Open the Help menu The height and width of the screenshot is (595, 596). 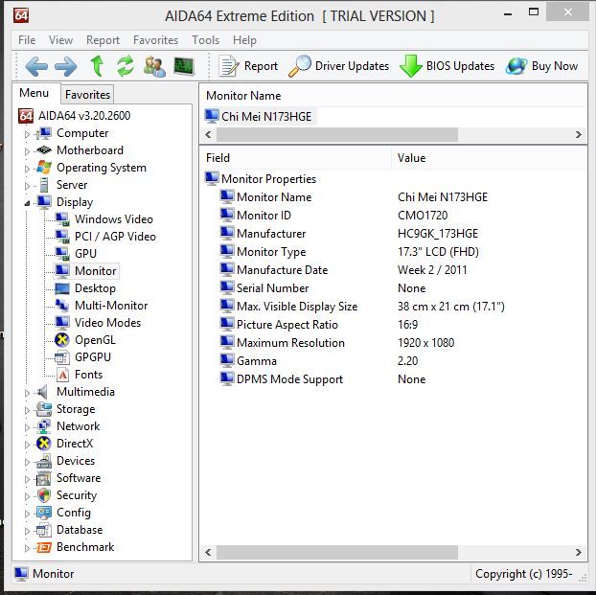coord(244,40)
